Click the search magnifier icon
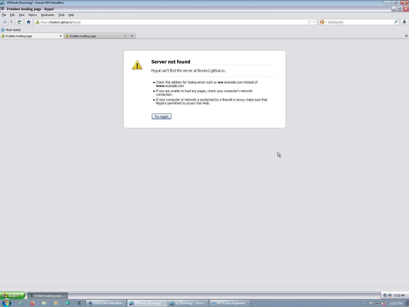Image resolution: width=409 pixels, height=307 pixels. 396,22
